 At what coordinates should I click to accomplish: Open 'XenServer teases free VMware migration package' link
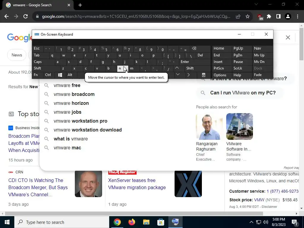[x=137, y=184]
